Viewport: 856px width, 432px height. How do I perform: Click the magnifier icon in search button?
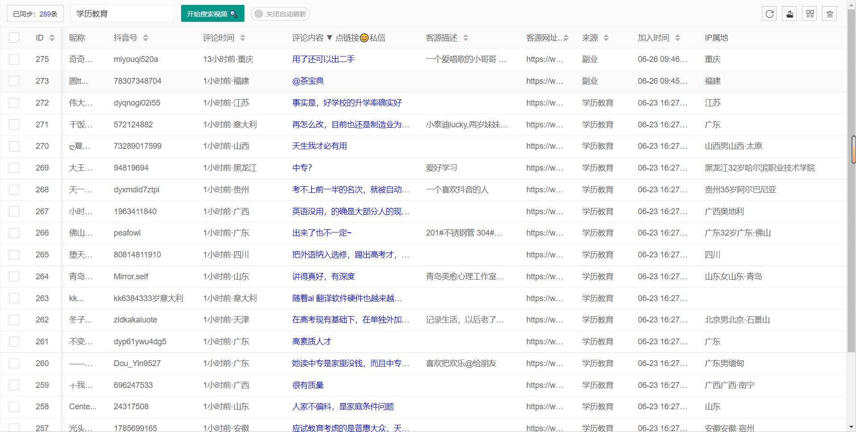click(234, 13)
